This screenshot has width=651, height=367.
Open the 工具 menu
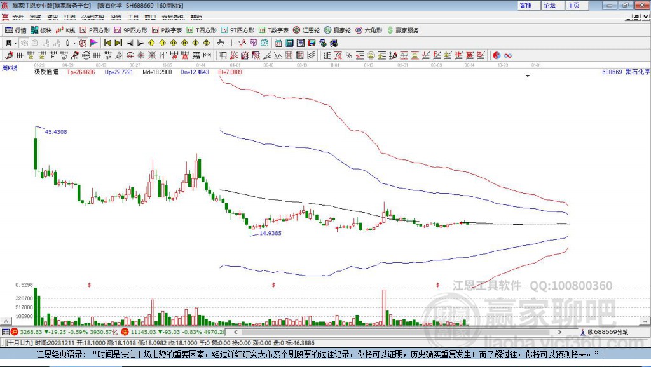133,17
